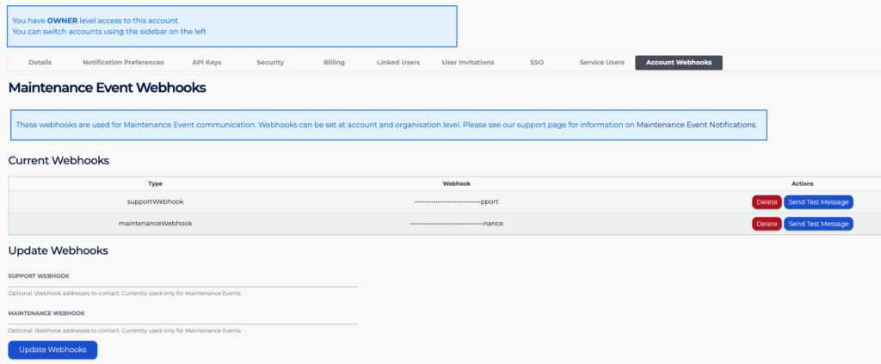Delete the supportWebhook entry
881x364 pixels.
(x=767, y=202)
